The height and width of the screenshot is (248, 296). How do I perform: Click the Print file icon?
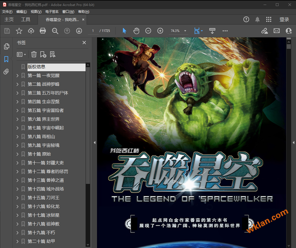43,31
